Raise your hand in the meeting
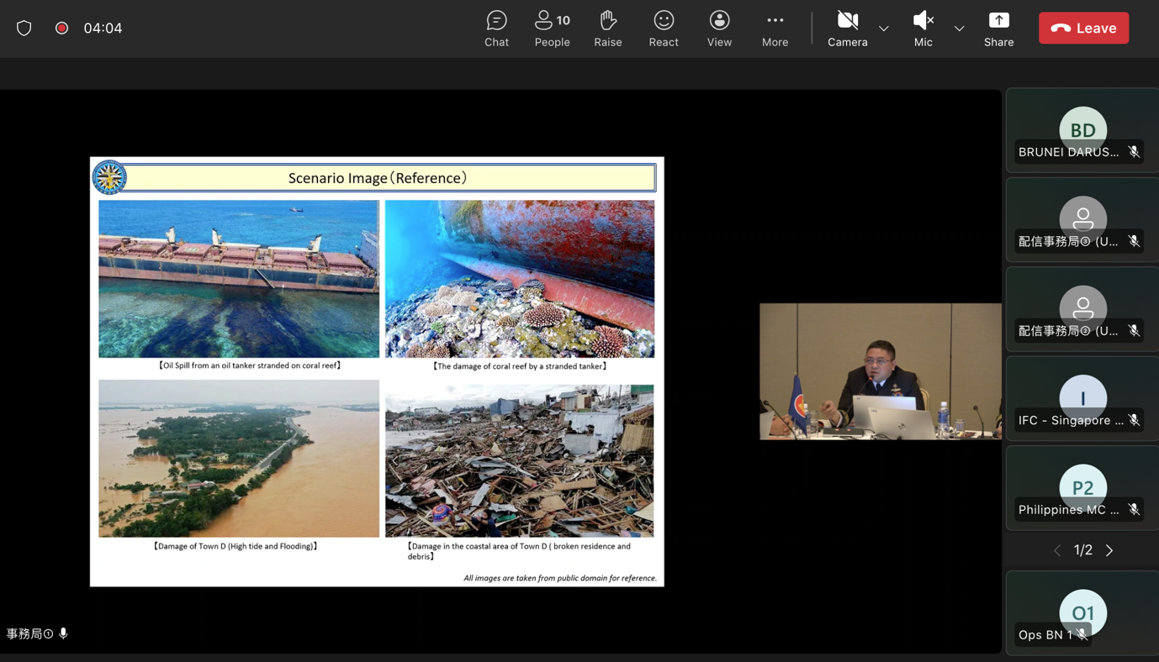 607,29
